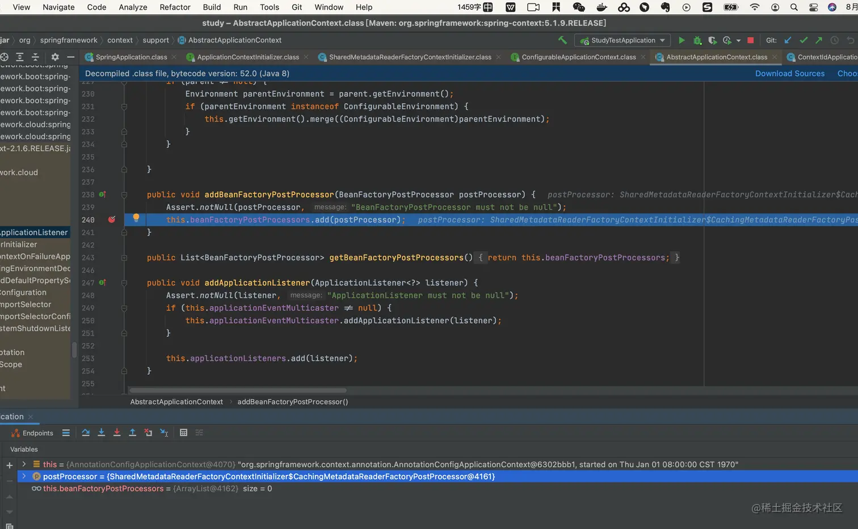Click the Build Project hammer icon
858x529 pixels.
pos(562,40)
